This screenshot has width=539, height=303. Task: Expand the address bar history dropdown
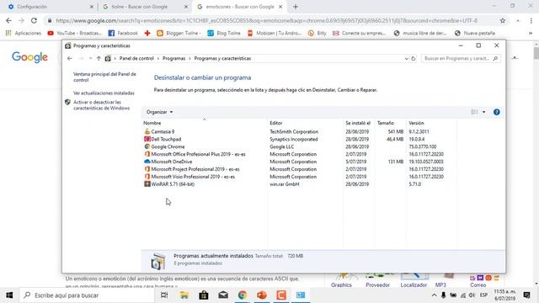coord(406,58)
